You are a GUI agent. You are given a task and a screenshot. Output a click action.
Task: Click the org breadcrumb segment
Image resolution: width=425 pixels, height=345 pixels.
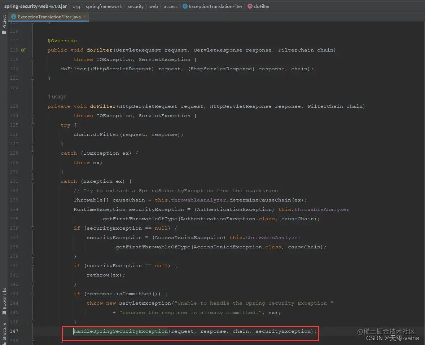[x=76, y=6]
